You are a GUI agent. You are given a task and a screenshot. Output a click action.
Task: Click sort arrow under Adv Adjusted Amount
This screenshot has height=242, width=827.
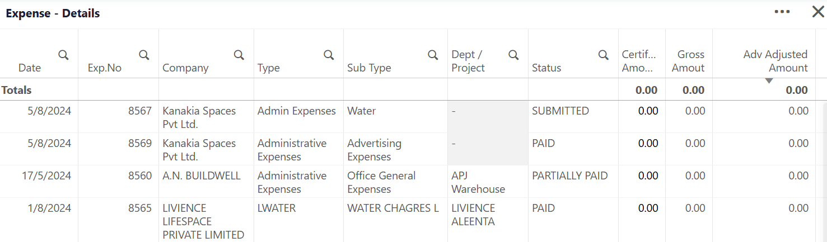click(x=769, y=81)
